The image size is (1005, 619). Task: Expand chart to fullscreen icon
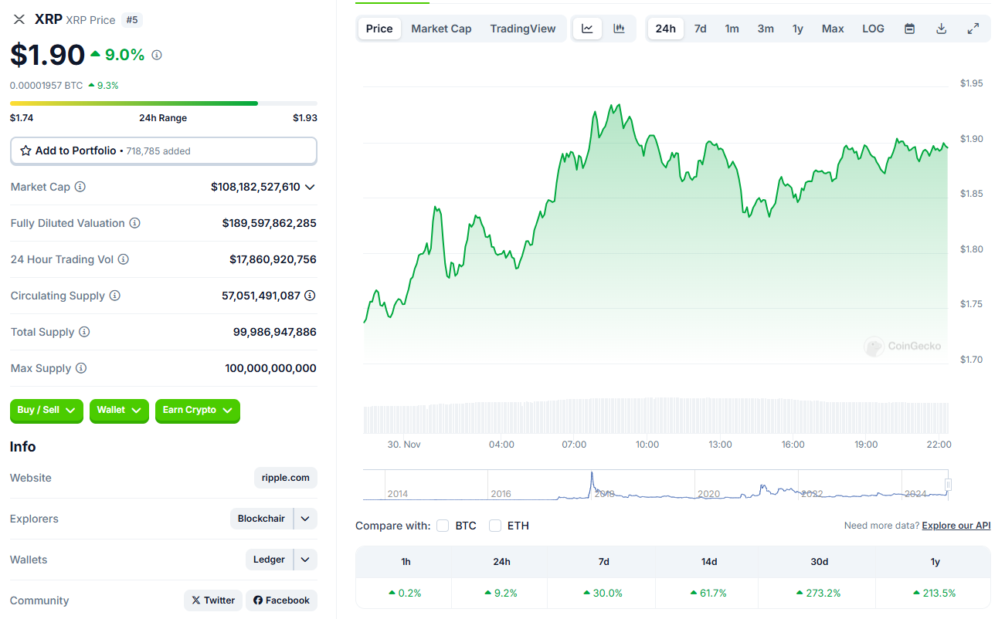pyautogui.click(x=973, y=29)
